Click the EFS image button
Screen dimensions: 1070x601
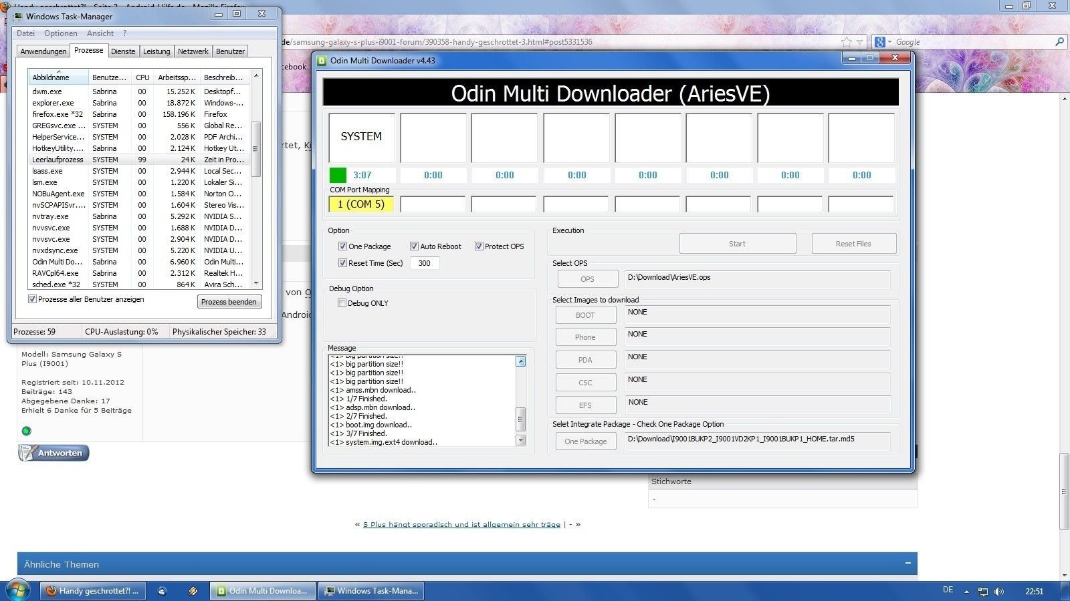(x=585, y=405)
